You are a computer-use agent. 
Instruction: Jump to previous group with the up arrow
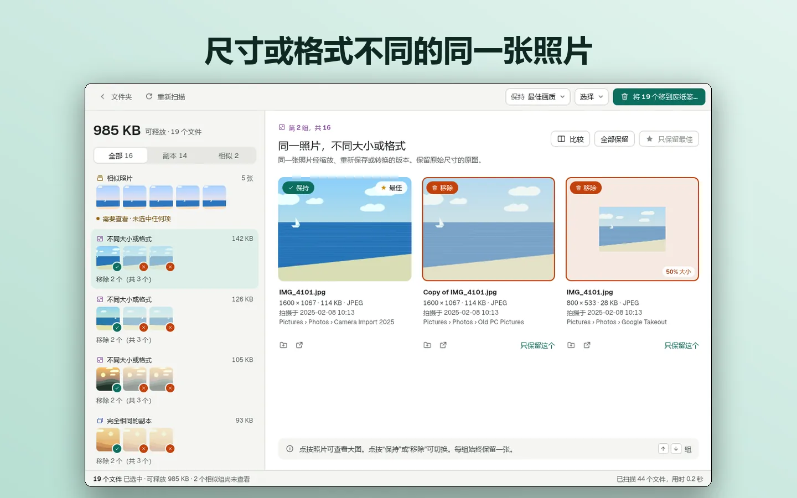coord(663,449)
